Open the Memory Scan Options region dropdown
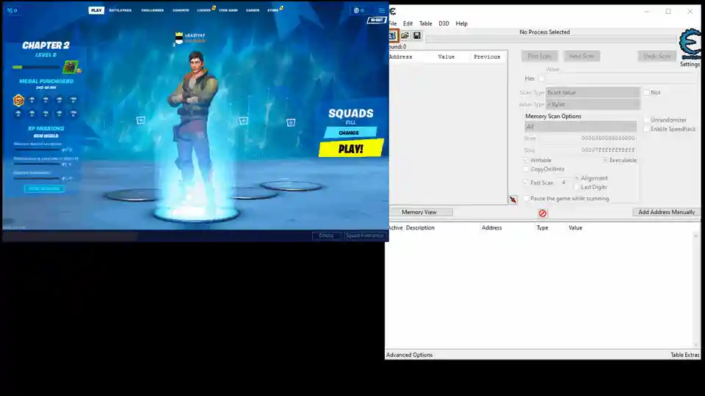The width and height of the screenshot is (705, 396). [x=580, y=127]
